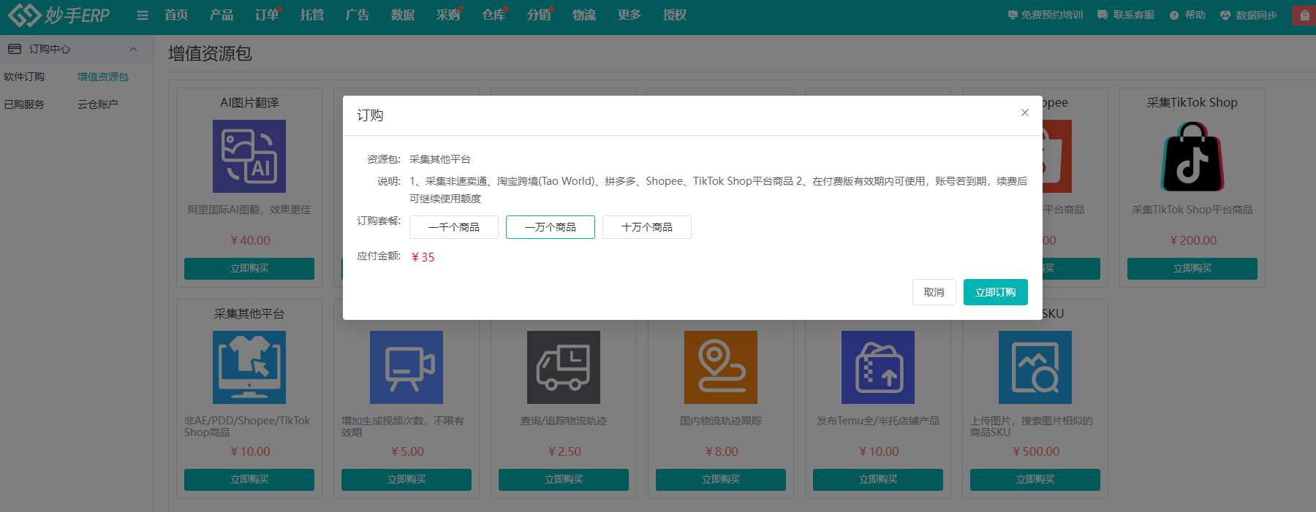The width and height of the screenshot is (1316, 512).
Task: Open the 分销 menu
Action: [x=539, y=15]
